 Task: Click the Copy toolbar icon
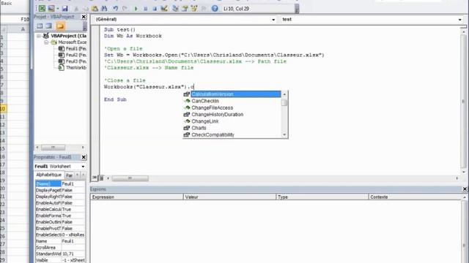pyautogui.click(x=85, y=9)
